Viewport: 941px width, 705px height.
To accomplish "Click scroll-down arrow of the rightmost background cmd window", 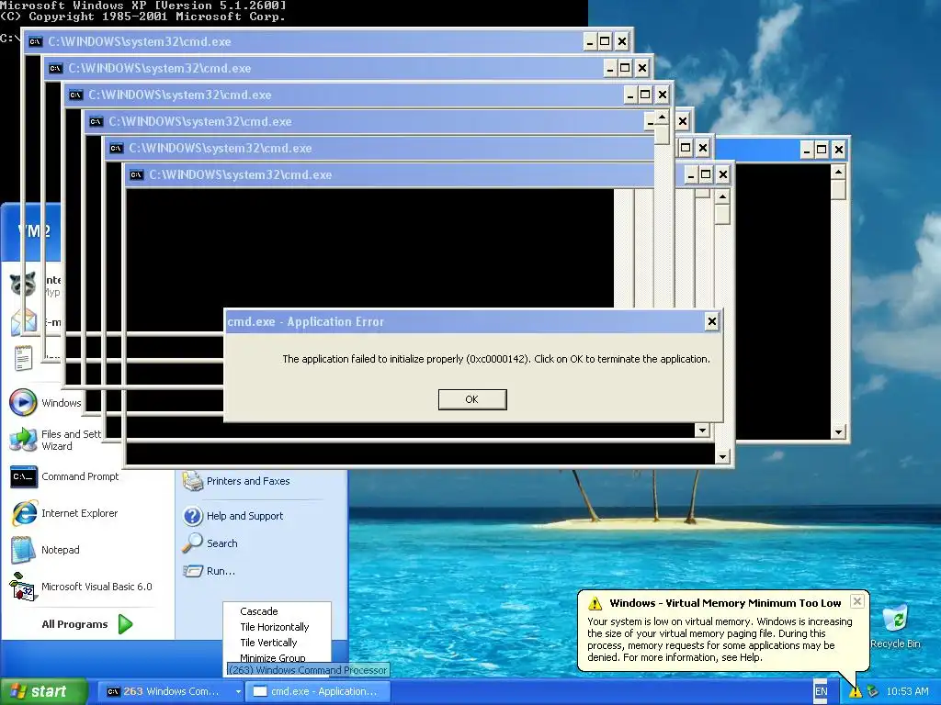I will click(838, 431).
